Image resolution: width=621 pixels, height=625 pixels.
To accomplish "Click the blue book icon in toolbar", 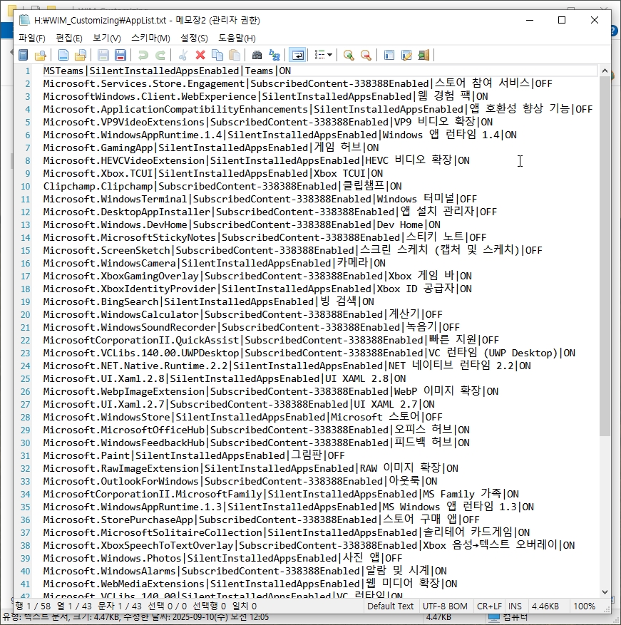I will 23,55.
